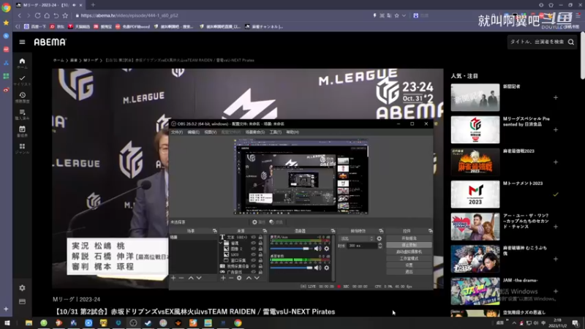Reload the browser page

38,15
